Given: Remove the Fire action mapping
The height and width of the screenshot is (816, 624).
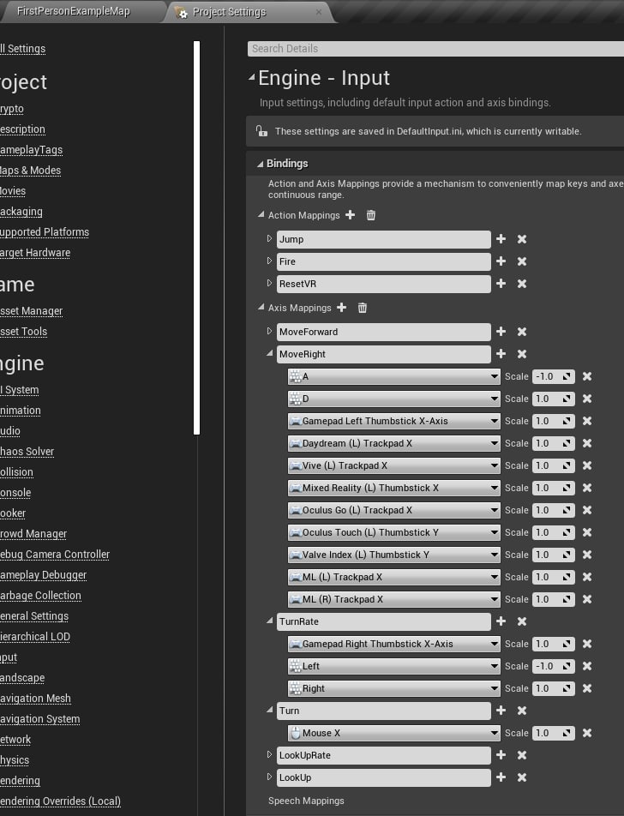Looking at the screenshot, I should point(522,261).
